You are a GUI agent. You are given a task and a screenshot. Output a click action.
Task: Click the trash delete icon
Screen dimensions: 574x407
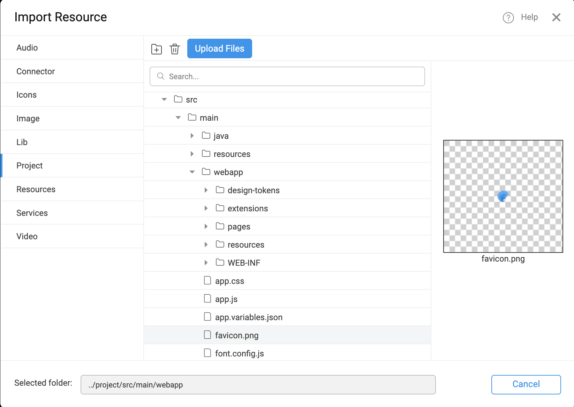[174, 49]
